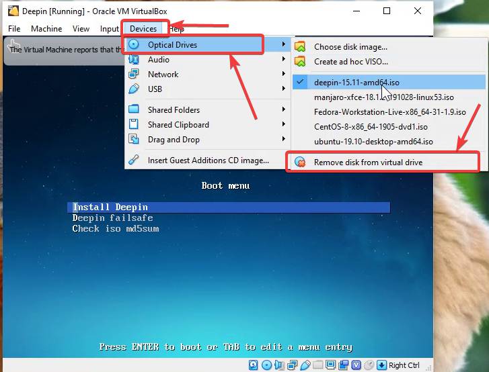Click the window resize grip in status bar
Viewport: 489px width, 372px height.
429,368
